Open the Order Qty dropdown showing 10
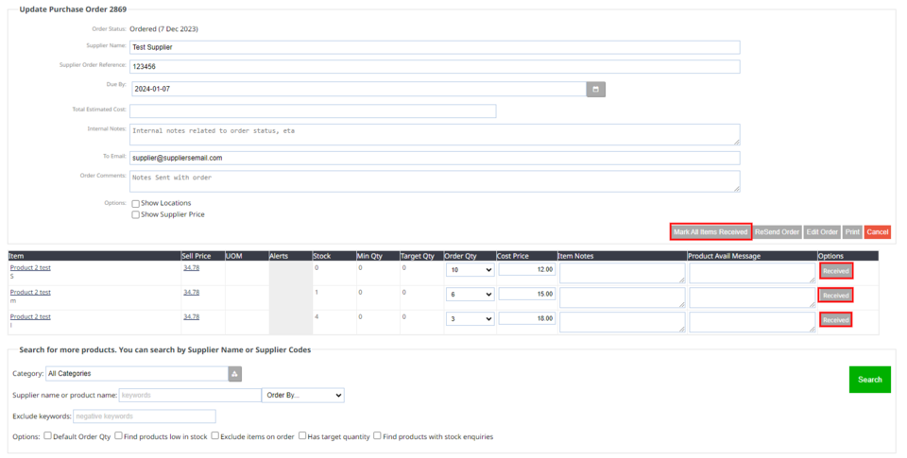The width and height of the screenshot is (907, 458). click(x=470, y=270)
